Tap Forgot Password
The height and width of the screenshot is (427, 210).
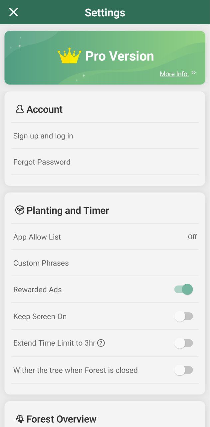click(x=105, y=162)
